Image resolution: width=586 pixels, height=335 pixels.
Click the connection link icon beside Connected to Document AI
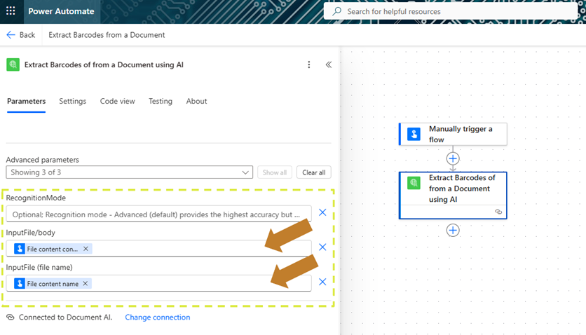(11, 317)
